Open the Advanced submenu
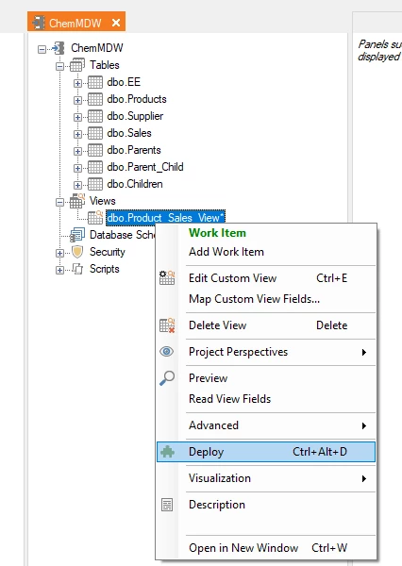This screenshot has height=566, width=402. [x=266, y=425]
